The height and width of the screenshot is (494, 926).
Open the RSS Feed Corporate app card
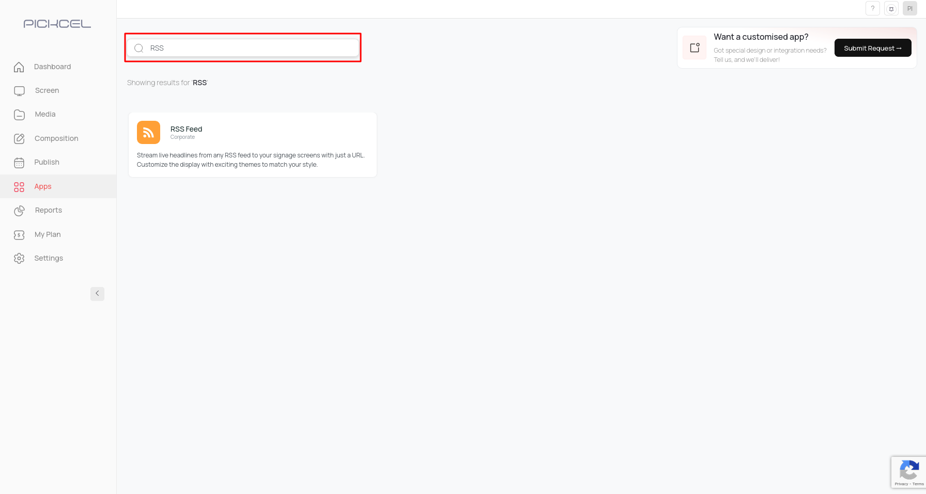pos(252,145)
